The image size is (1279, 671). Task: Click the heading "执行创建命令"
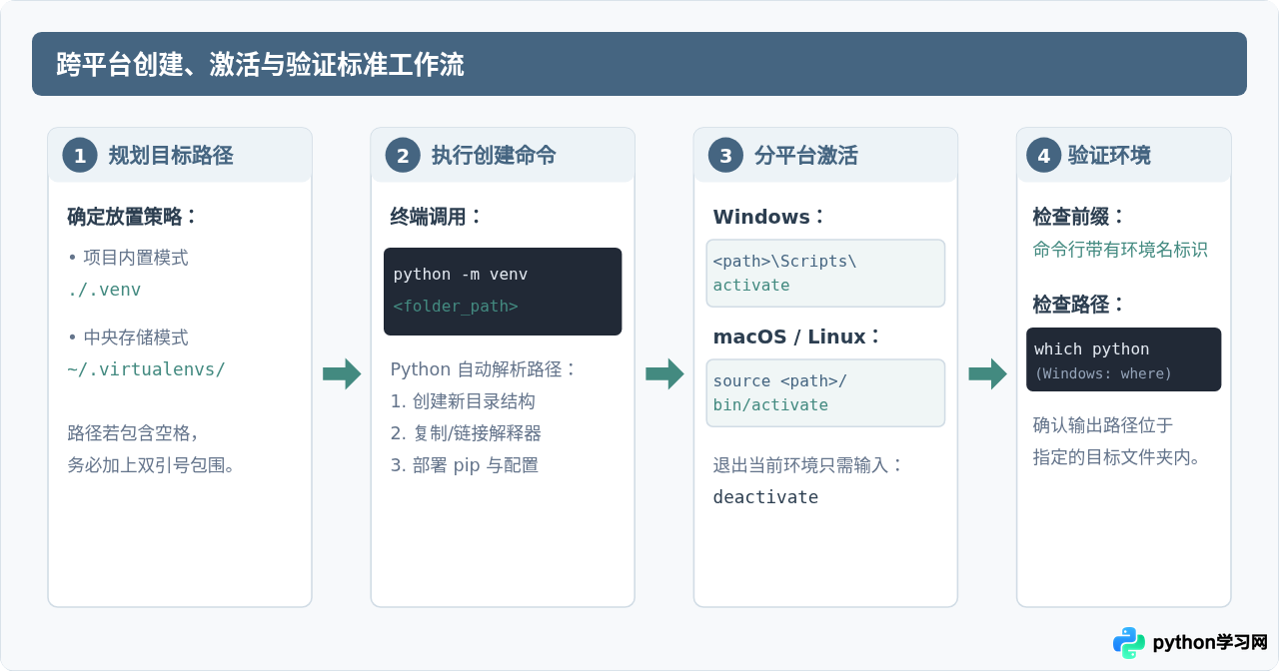click(494, 155)
